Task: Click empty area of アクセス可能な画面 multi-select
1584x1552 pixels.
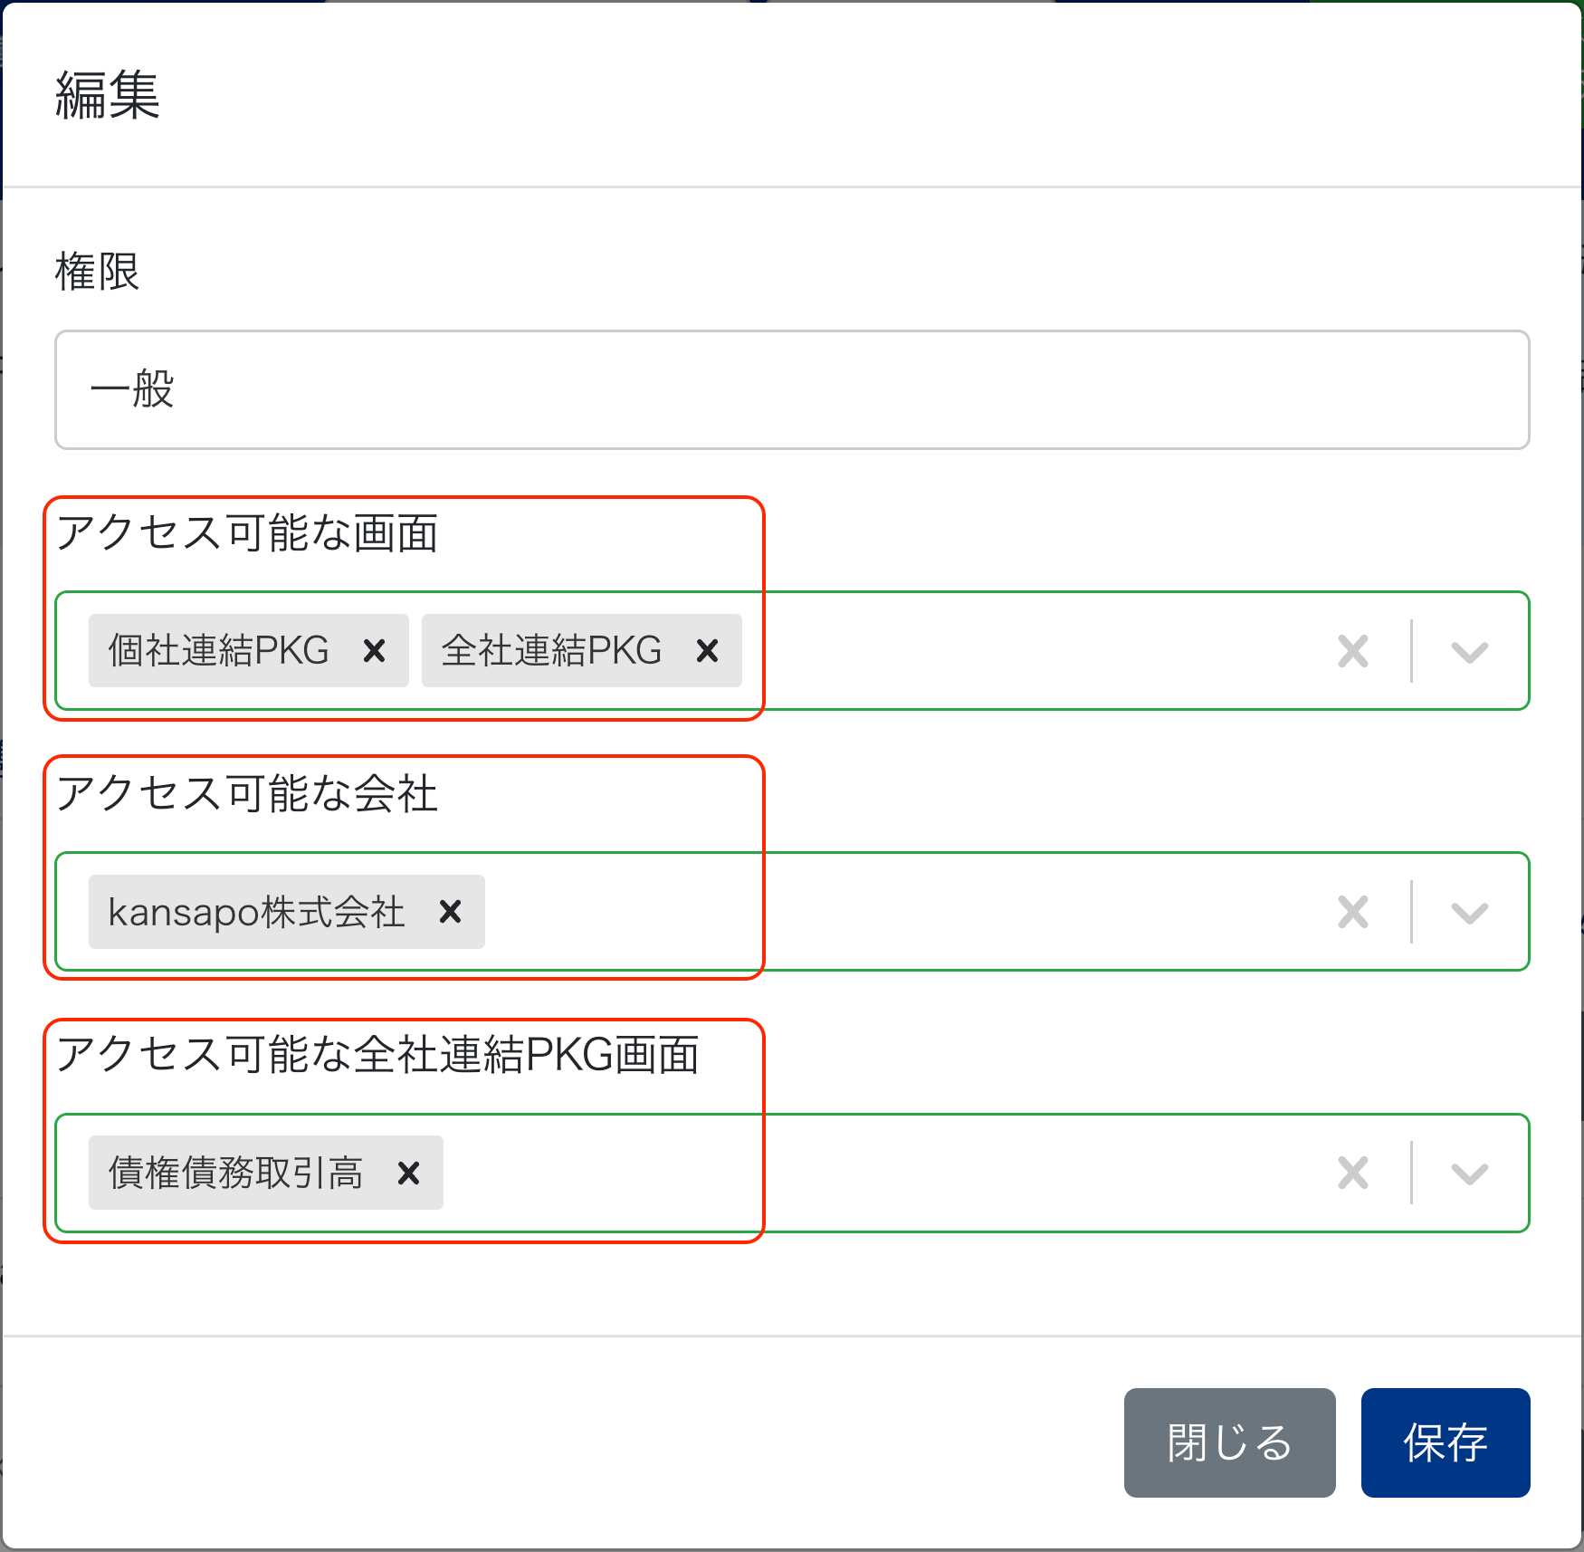Action: [1023, 651]
